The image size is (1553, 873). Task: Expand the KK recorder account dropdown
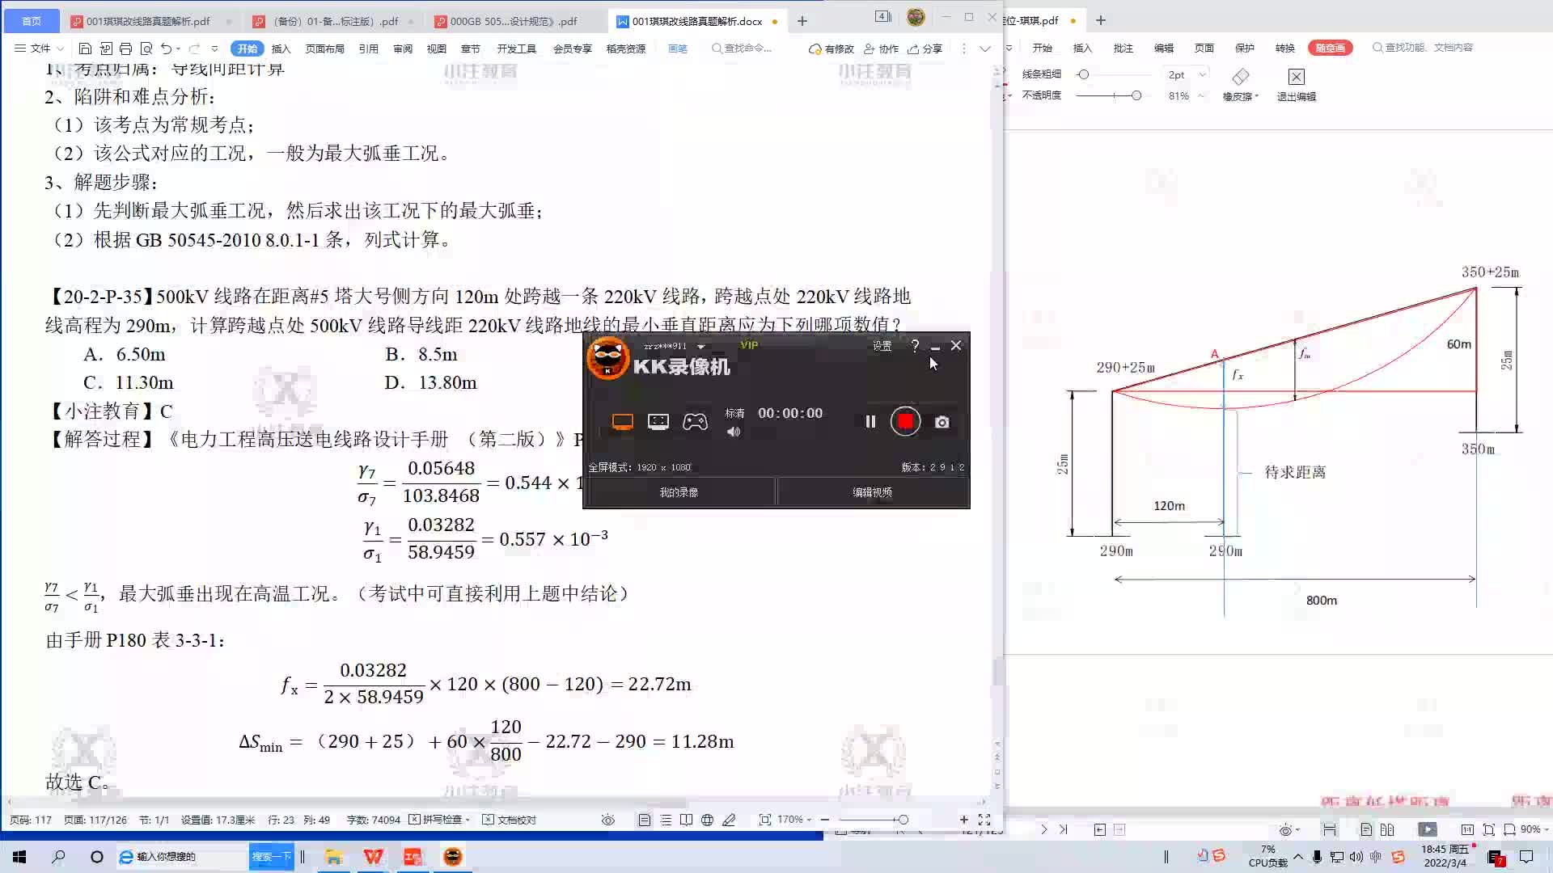click(700, 347)
